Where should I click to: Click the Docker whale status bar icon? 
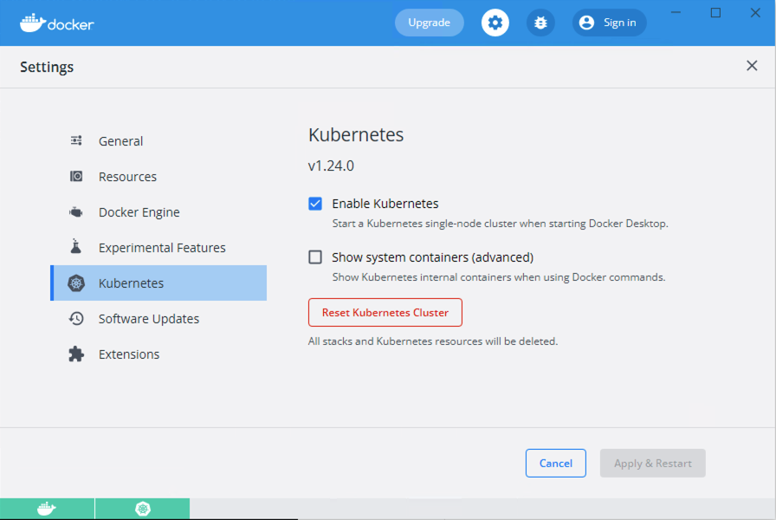(x=47, y=509)
